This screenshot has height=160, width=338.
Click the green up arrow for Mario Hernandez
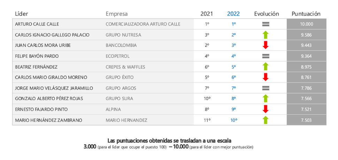point(266,120)
